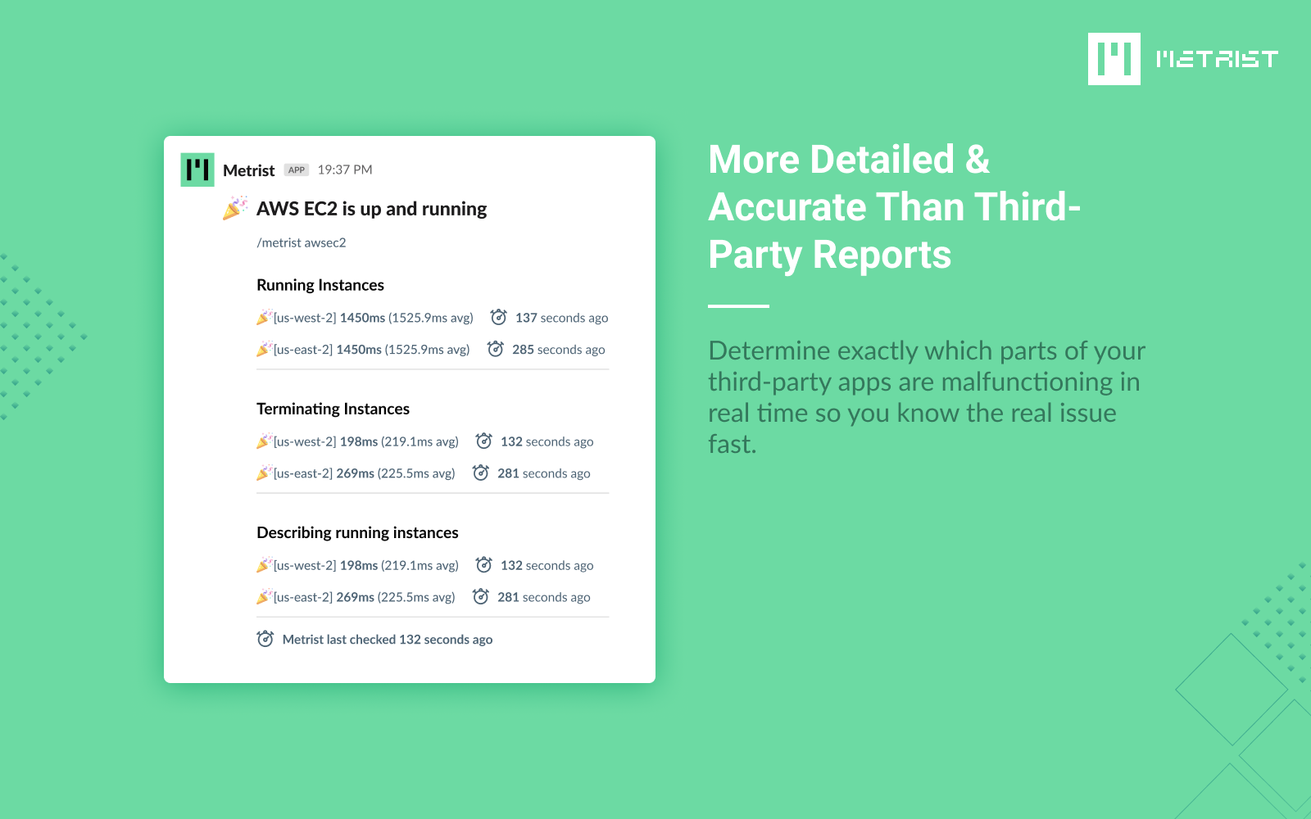1311x819 pixels.
Task: Click party icon on Describing us-west-2 row
Action: [264, 564]
